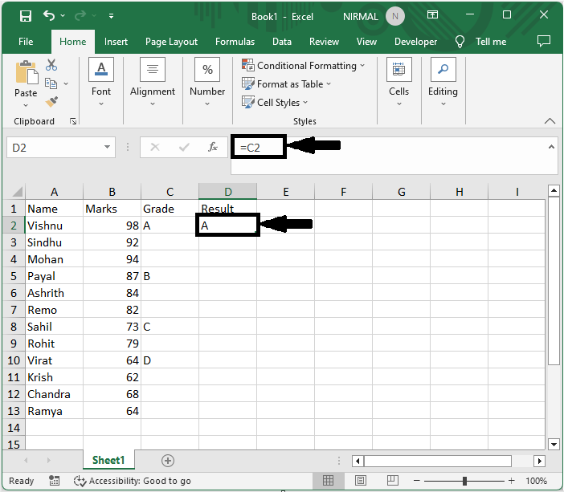Switch to Page Layout view

361,481
